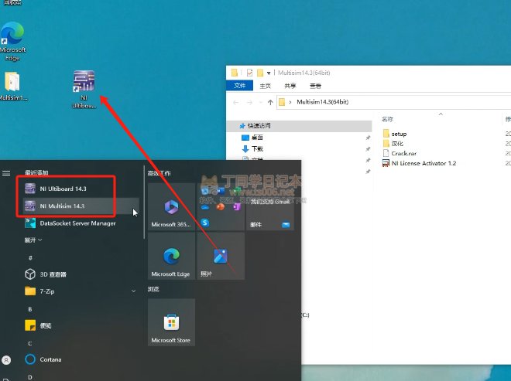Viewport: 511px width, 381px height.
Task: Open the 共享 ribbon tab
Action: pyautogui.click(x=290, y=86)
